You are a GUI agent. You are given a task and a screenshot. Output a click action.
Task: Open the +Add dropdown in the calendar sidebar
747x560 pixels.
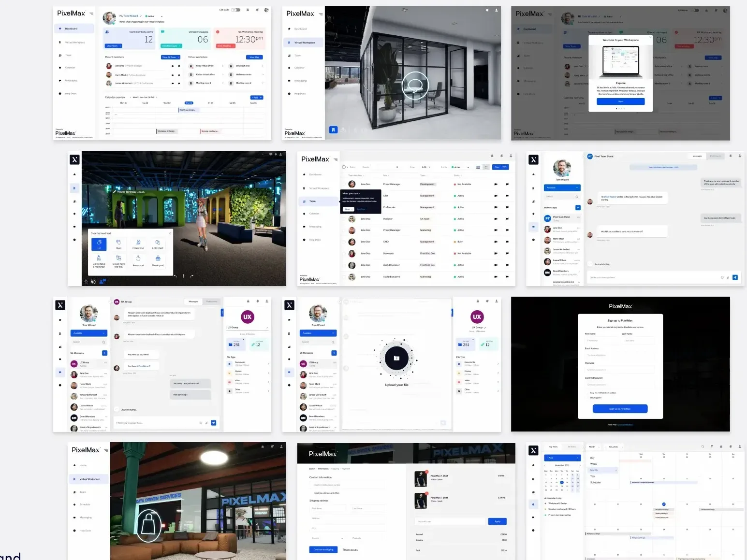click(562, 458)
